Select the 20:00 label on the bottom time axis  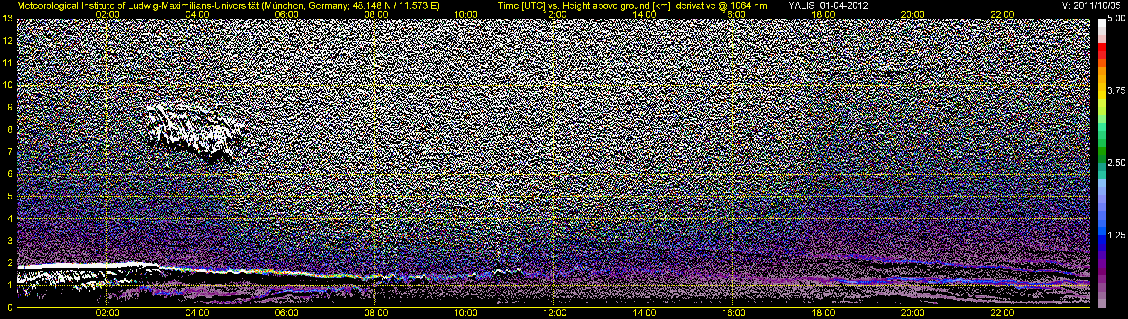click(913, 313)
